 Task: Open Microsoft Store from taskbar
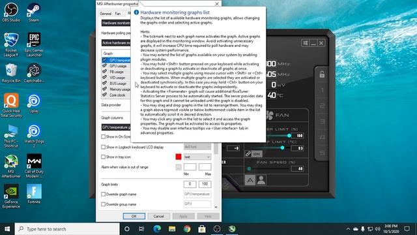pyautogui.click(x=202, y=229)
